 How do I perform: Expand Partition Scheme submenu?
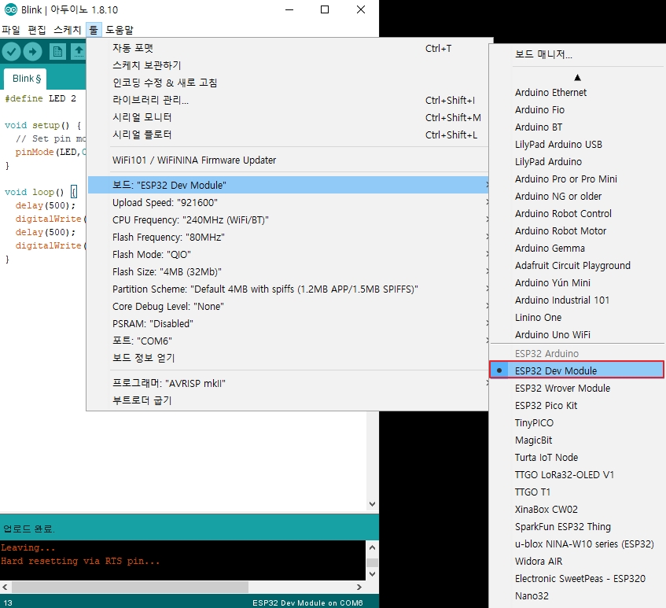288,289
